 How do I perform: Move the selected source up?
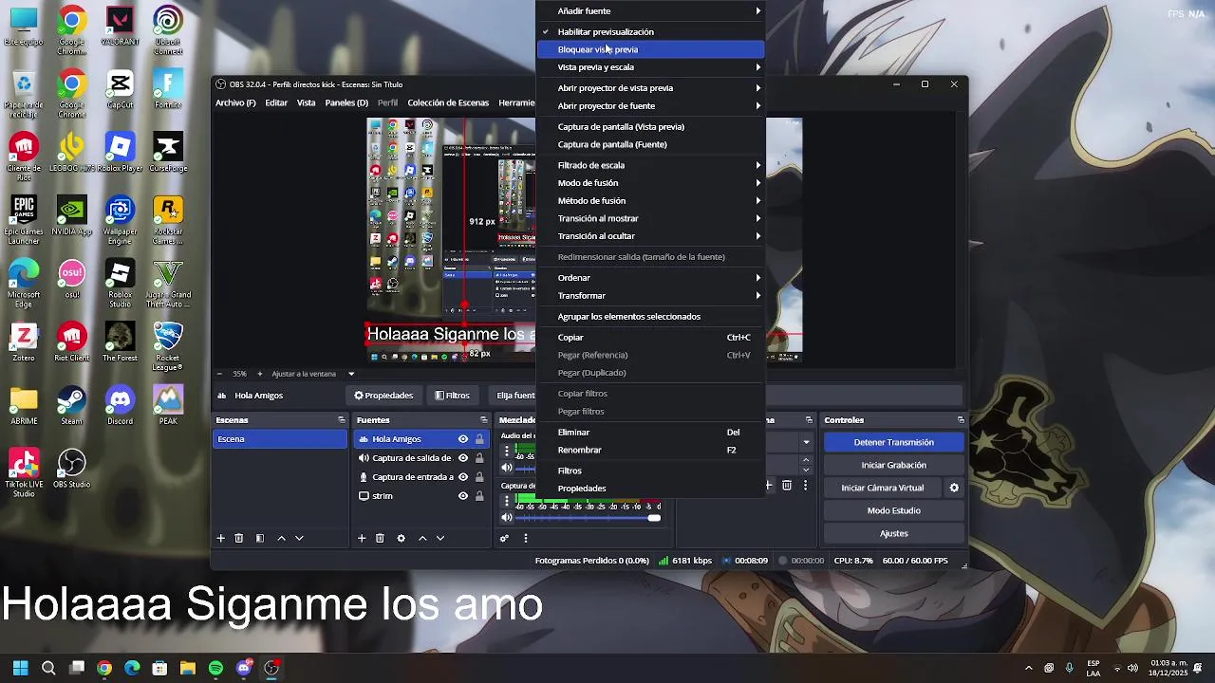click(x=422, y=538)
